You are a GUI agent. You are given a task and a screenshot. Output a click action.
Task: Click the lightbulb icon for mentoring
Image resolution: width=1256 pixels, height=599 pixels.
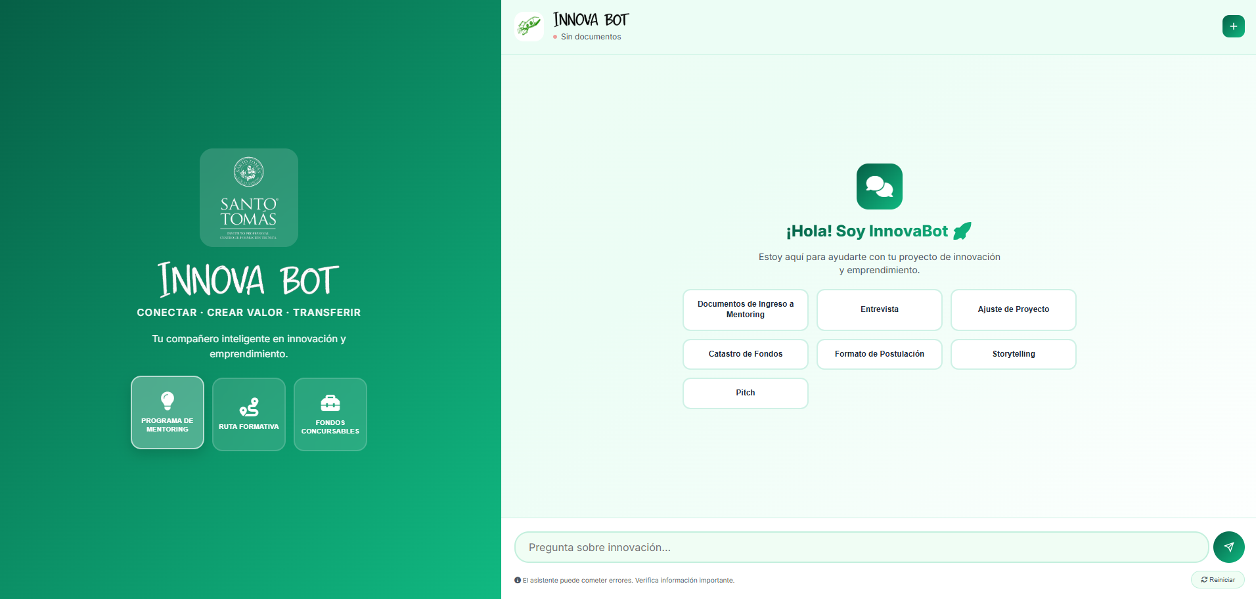click(x=168, y=401)
